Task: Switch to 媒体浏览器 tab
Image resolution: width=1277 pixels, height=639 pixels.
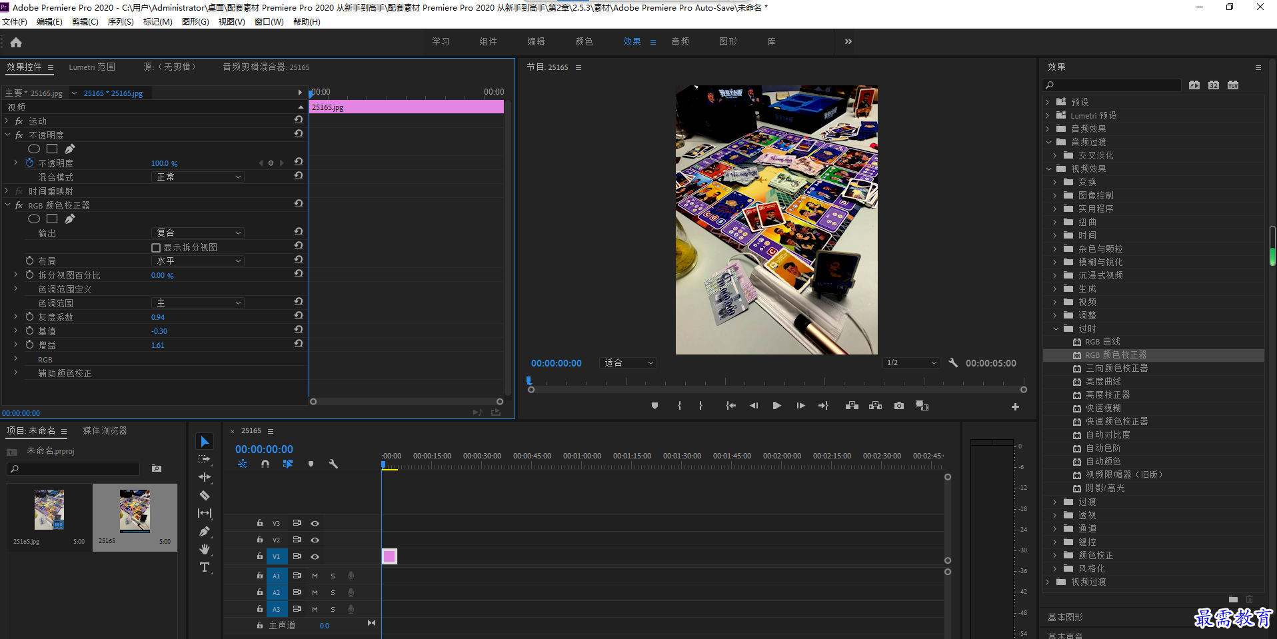Action: point(105,430)
